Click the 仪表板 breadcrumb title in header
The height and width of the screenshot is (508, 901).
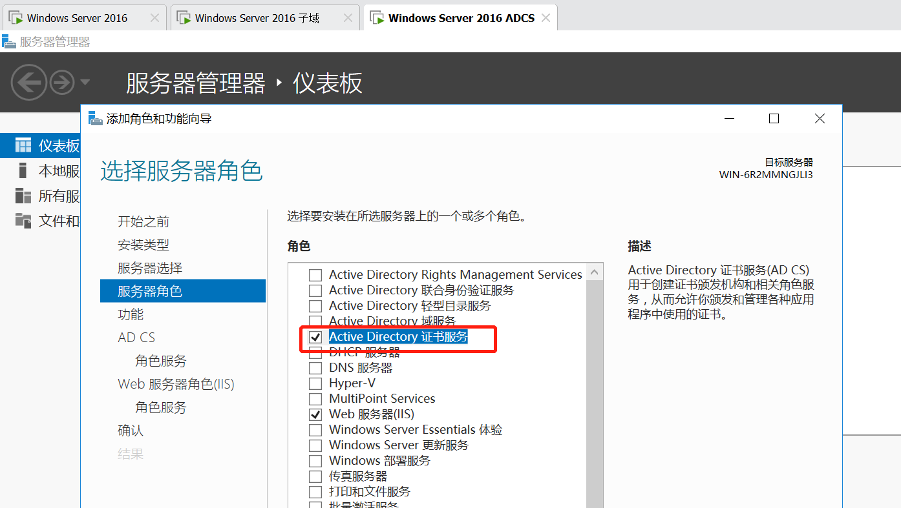(328, 83)
